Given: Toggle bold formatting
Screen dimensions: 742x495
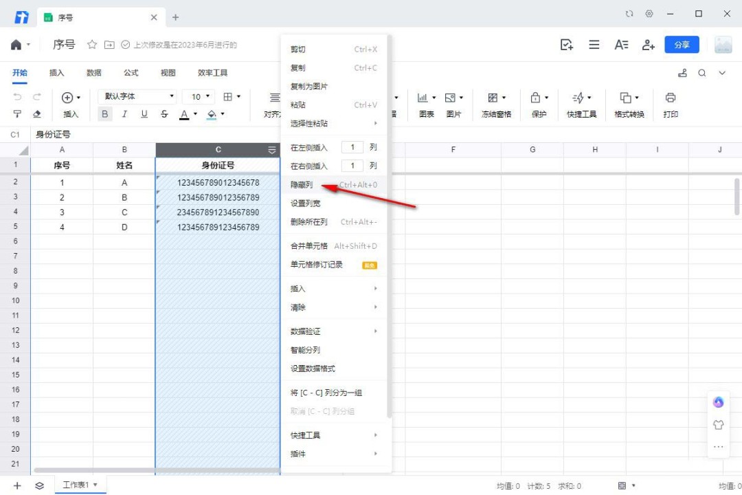Looking at the screenshot, I should pos(105,114).
